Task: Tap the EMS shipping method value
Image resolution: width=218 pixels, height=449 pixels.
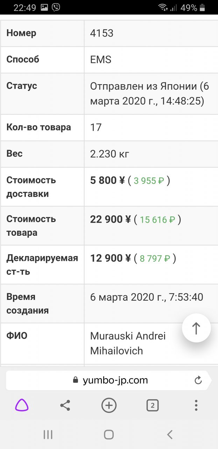Action: pyautogui.click(x=101, y=60)
